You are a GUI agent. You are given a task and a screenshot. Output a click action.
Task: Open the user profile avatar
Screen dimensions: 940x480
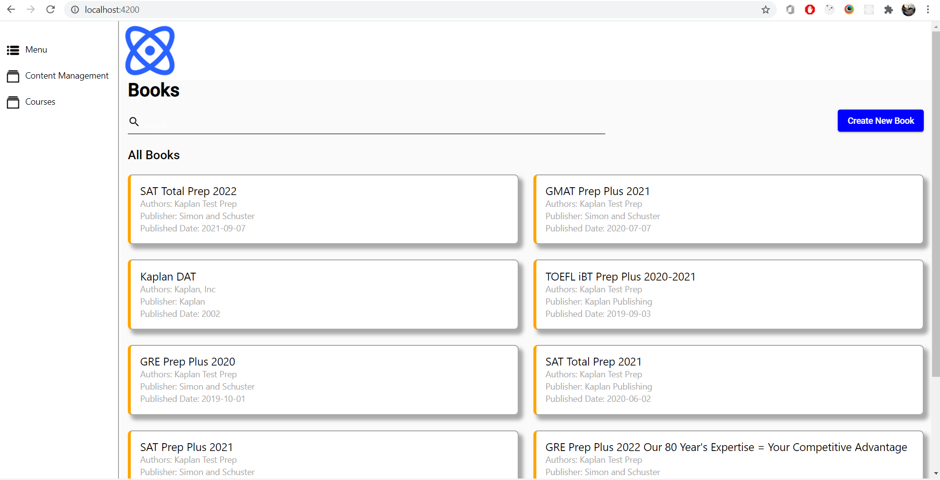tap(909, 10)
